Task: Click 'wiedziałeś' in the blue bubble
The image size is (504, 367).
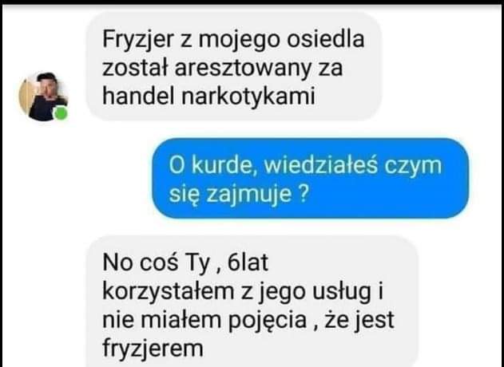Action: pyautogui.click(x=320, y=166)
